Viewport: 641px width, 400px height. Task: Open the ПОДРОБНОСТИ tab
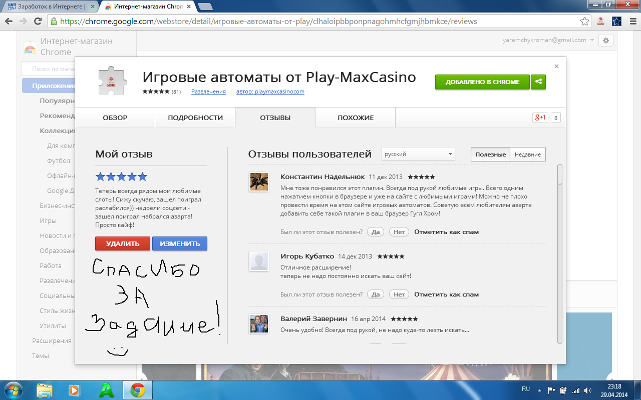click(x=195, y=118)
